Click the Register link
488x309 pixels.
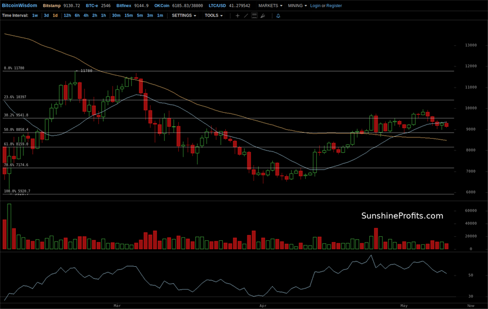pyautogui.click(x=334, y=5)
